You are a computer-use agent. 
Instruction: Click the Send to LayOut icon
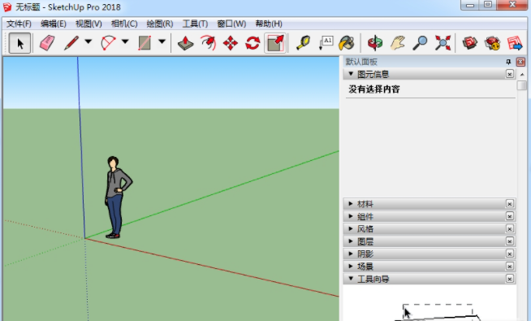(x=515, y=43)
